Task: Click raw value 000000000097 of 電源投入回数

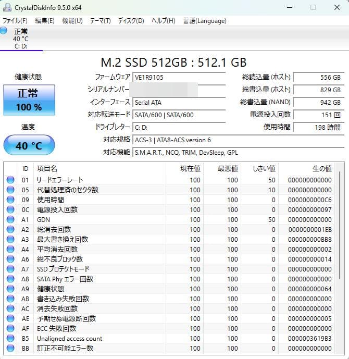Action: (x=310, y=210)
